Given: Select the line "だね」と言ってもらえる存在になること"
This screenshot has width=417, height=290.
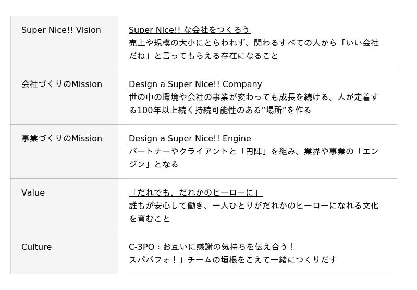Looking at the screenshot, I should pyautogui.click(x=204, y=56).
